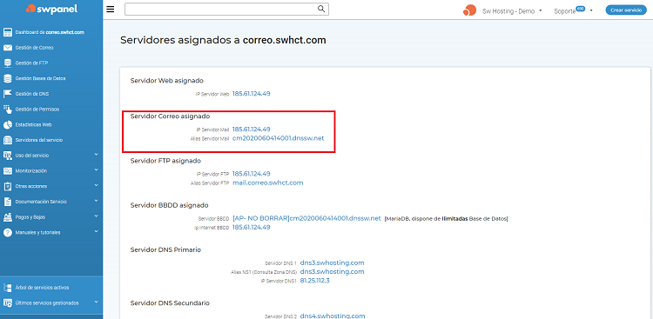Click the Ip Internet BBDD address link
The width and height of the screenshot is (653, 319).
pyautogui.click(x=251, y=227)
